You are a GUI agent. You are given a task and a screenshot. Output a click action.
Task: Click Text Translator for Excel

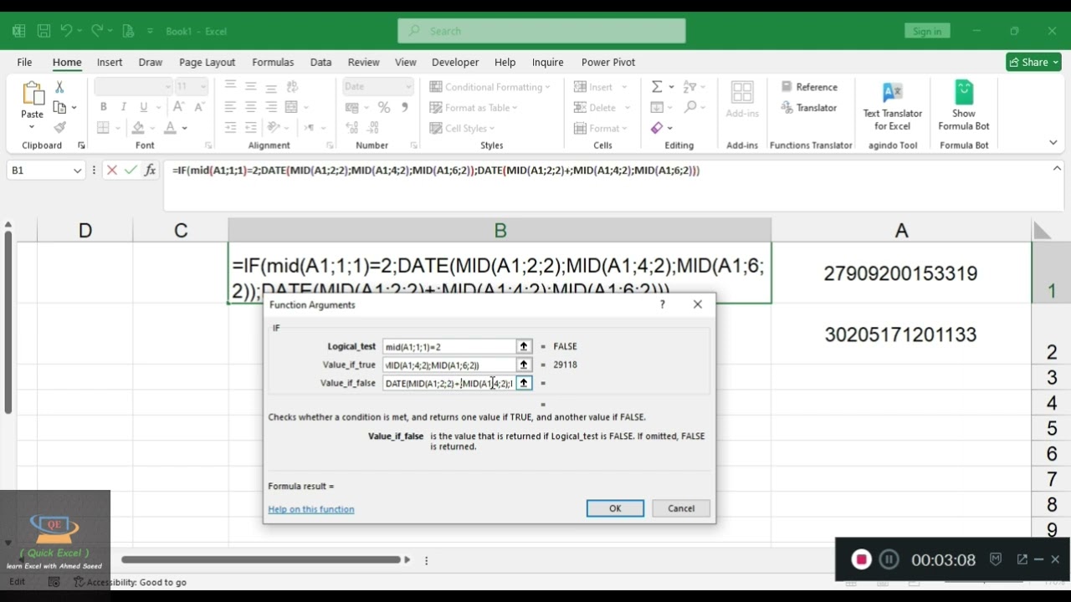(x=892, y=106)
